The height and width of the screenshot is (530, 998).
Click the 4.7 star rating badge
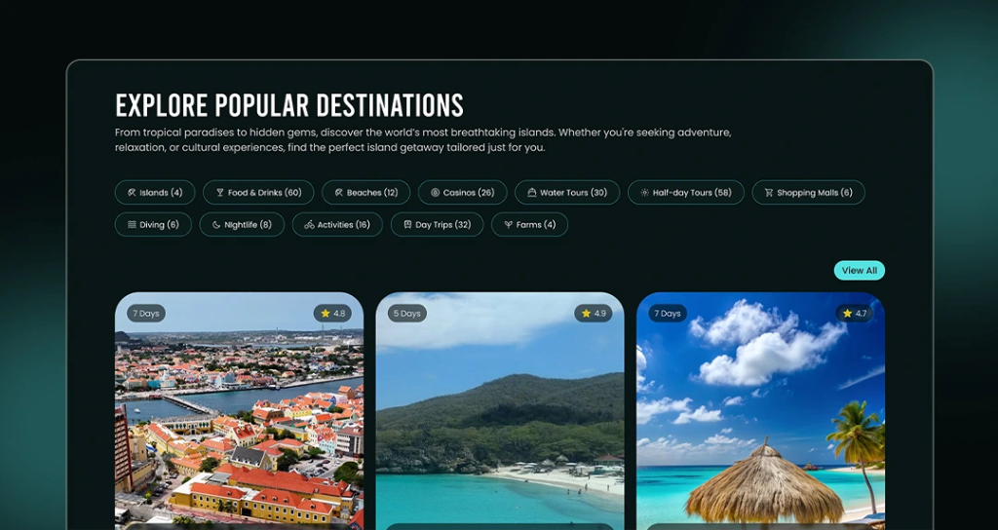(x=854, y=313)
